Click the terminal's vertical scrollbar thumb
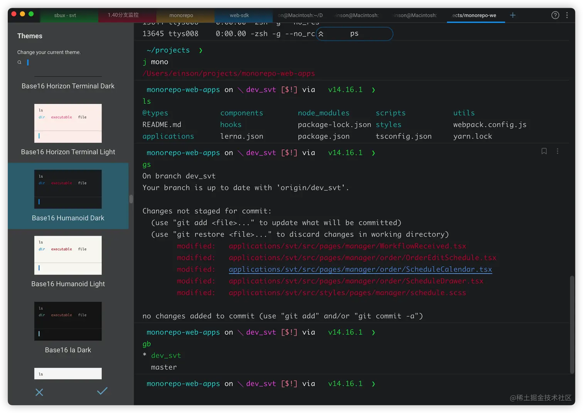 coord(572,324)
